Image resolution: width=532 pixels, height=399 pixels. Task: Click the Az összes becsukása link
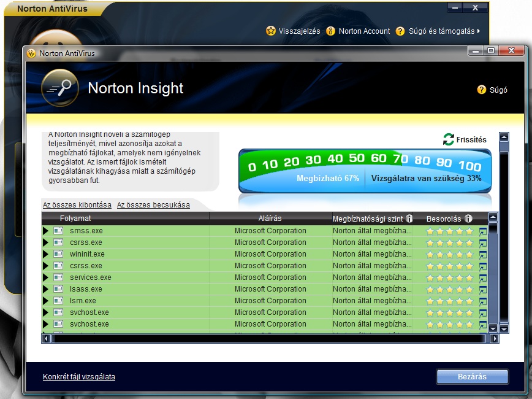click(x=153, y=205)
